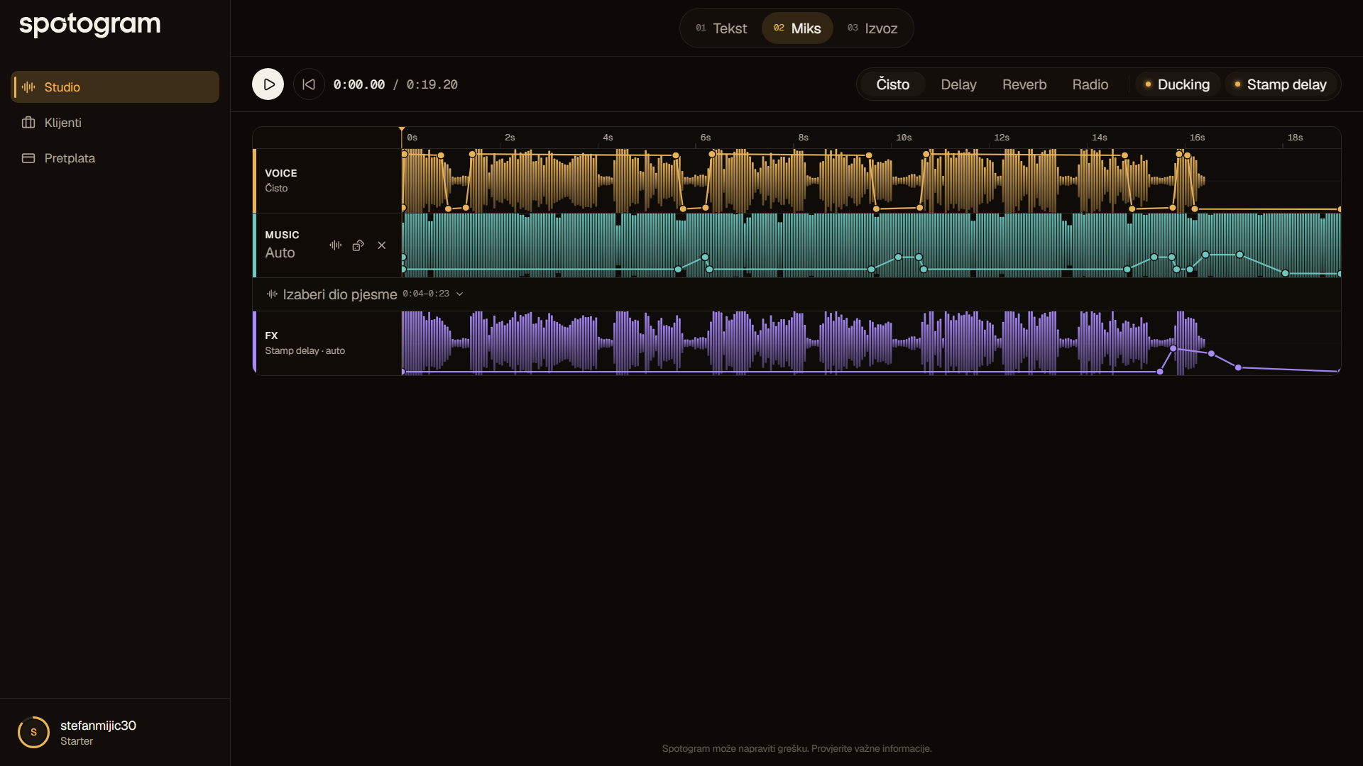Click the MUSIC track label
The image size is (1363, 766).
click(x=282, y=235)
